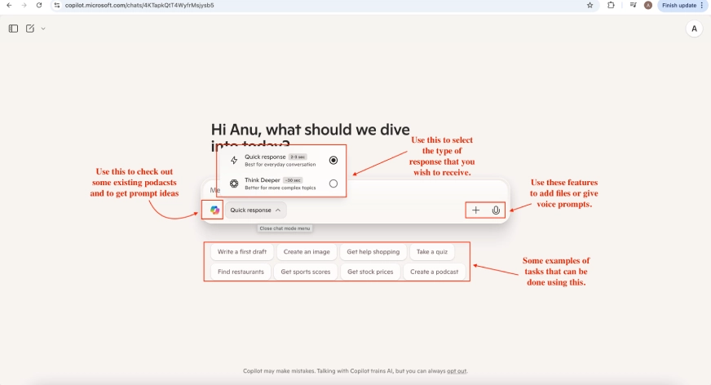Screen dimensions: 711x385
Task: Collapse the Quick response mode dropdown
Action: point(255,210)
